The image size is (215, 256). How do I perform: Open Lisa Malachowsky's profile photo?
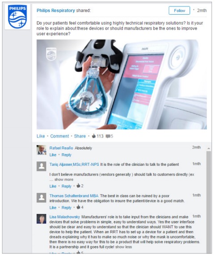pyautogui.click(x=41, y=219)
